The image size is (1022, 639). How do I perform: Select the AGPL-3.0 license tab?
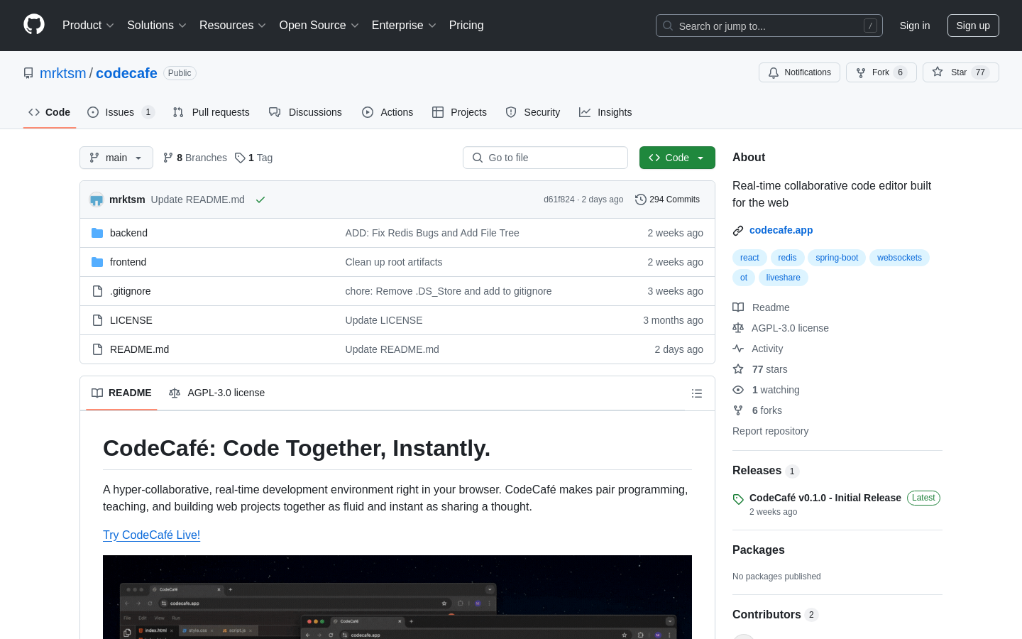[216, 393]
